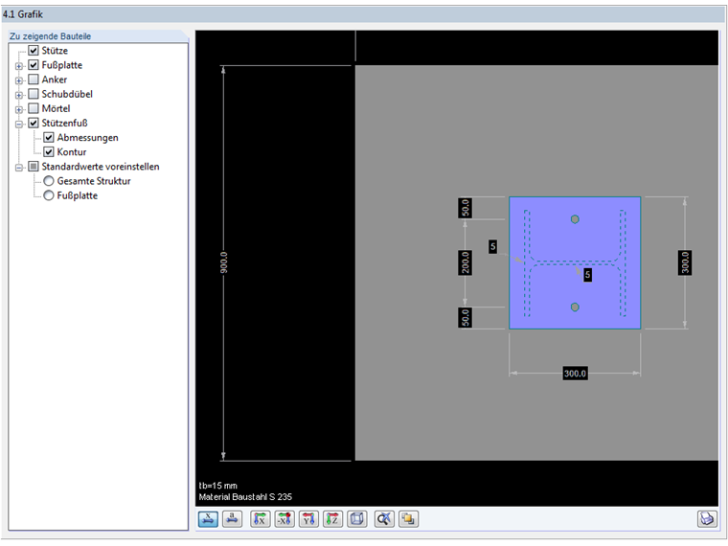Uncheck the Abmessungen checkbox

(x=49, y=137)
